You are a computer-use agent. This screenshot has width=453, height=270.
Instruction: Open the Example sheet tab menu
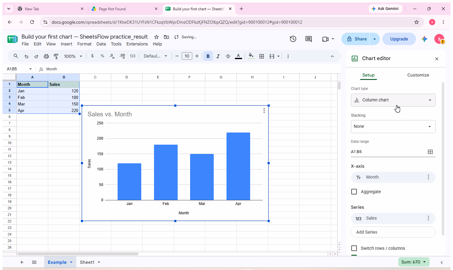coord(71,262)
